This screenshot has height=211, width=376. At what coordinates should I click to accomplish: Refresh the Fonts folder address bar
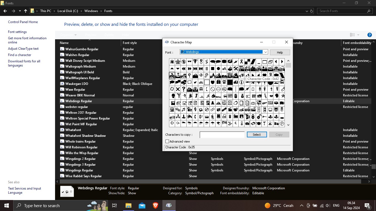coord(312,11)
